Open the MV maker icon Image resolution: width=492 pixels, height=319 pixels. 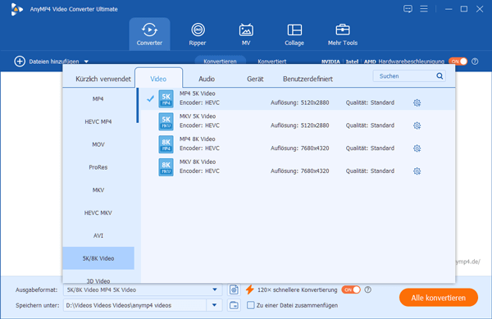pyautogui.click(x=246, y=30)
